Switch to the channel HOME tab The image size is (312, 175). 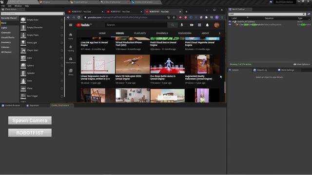(x=102, y=34)
